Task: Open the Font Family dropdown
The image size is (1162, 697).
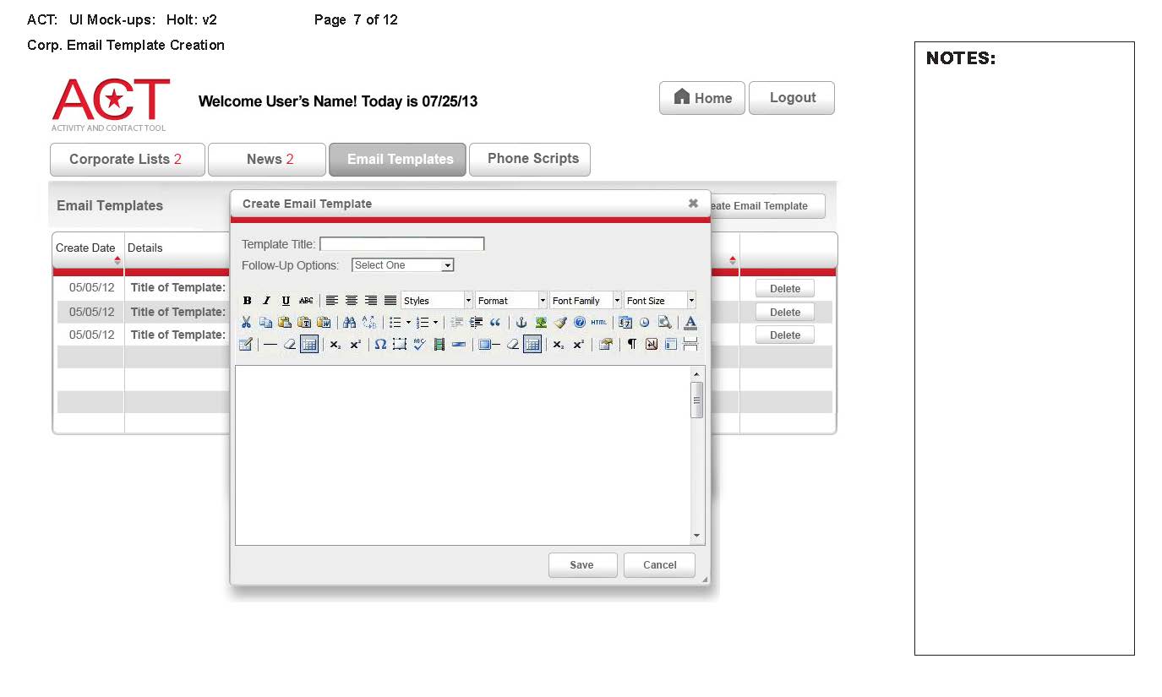Action: (586, 301)
